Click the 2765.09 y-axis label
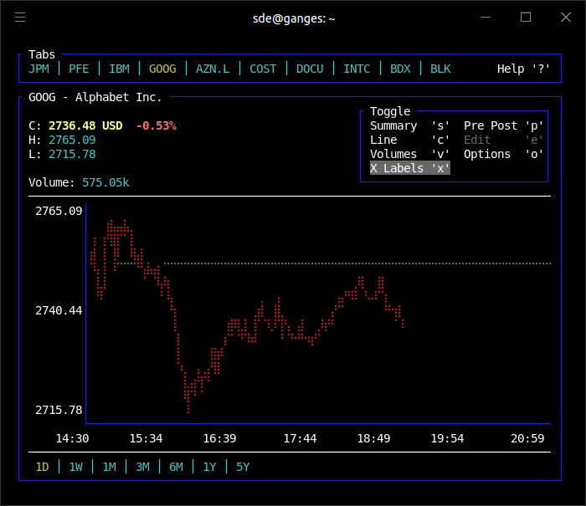 pyautogui.click(x=59, y=211)
